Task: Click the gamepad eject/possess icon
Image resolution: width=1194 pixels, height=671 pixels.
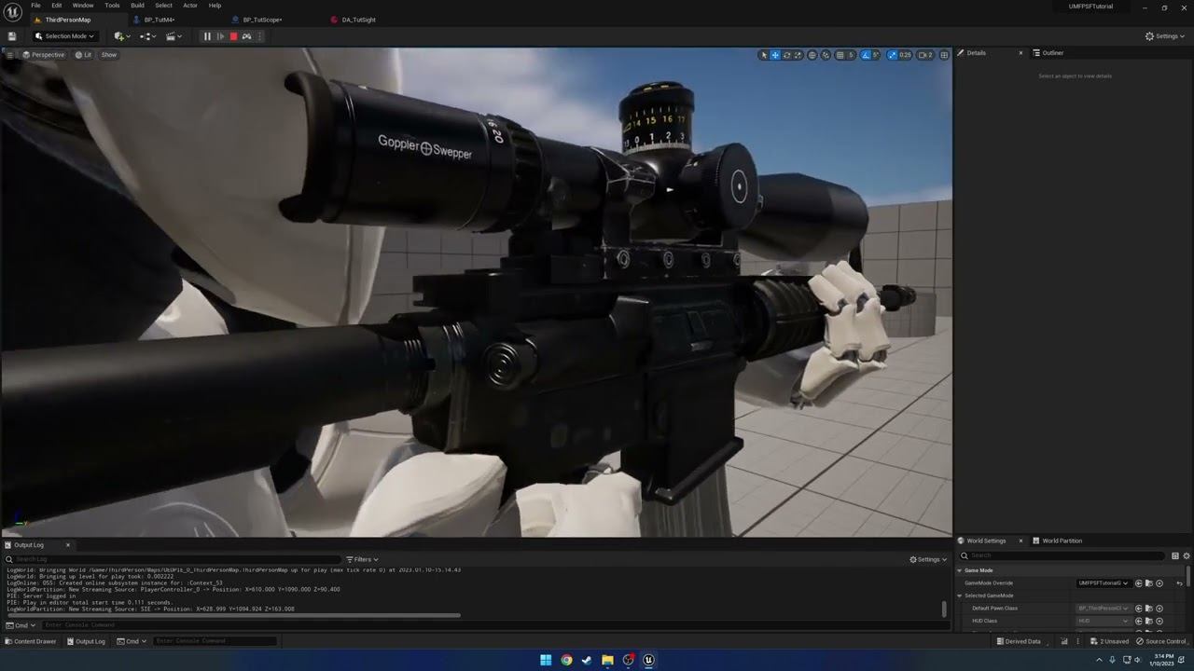Action: (246, 36)
